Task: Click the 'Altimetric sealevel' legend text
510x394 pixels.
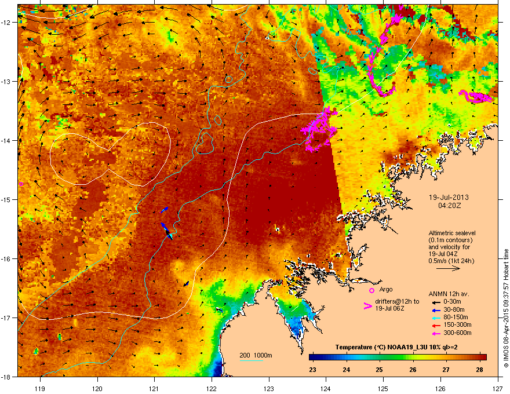Action: pyautogui.click(x=452, y=233)
